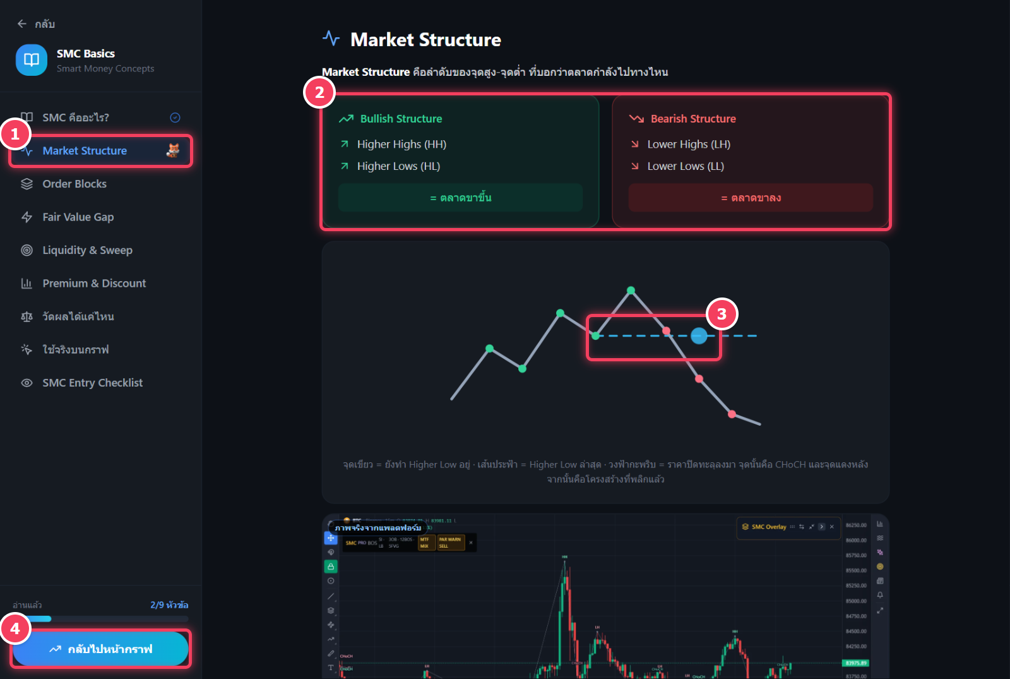The image size is (1010, 679).
Task: Click the SMC Basics blue book icon
Action: (32, 60)
